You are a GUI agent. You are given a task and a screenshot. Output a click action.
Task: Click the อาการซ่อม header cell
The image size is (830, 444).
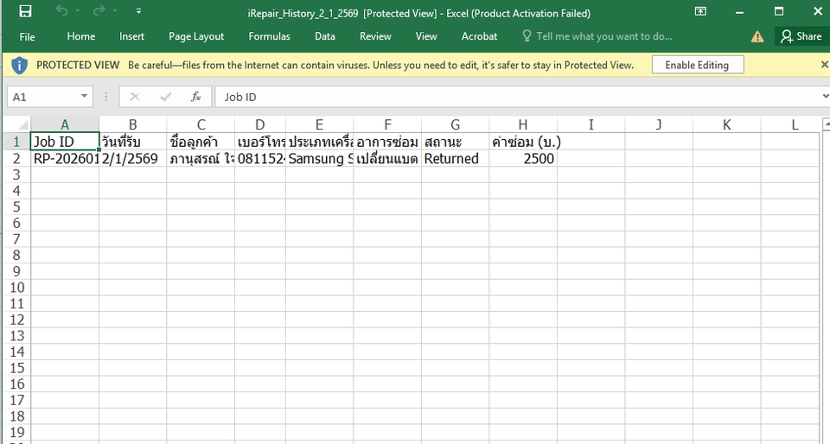387,142
